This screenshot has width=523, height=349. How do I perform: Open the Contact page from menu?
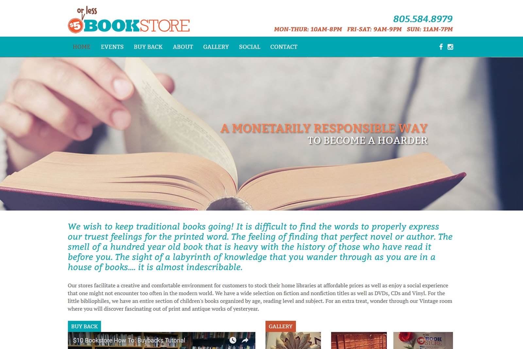click(x=284, y=47)
